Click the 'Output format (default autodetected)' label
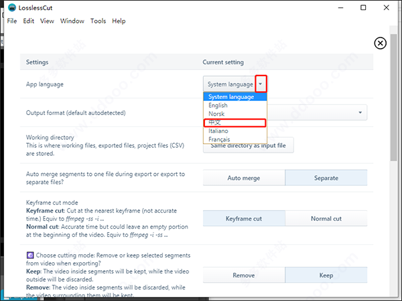The height and width of the screenshot is (301, 402). coord(76,113)
